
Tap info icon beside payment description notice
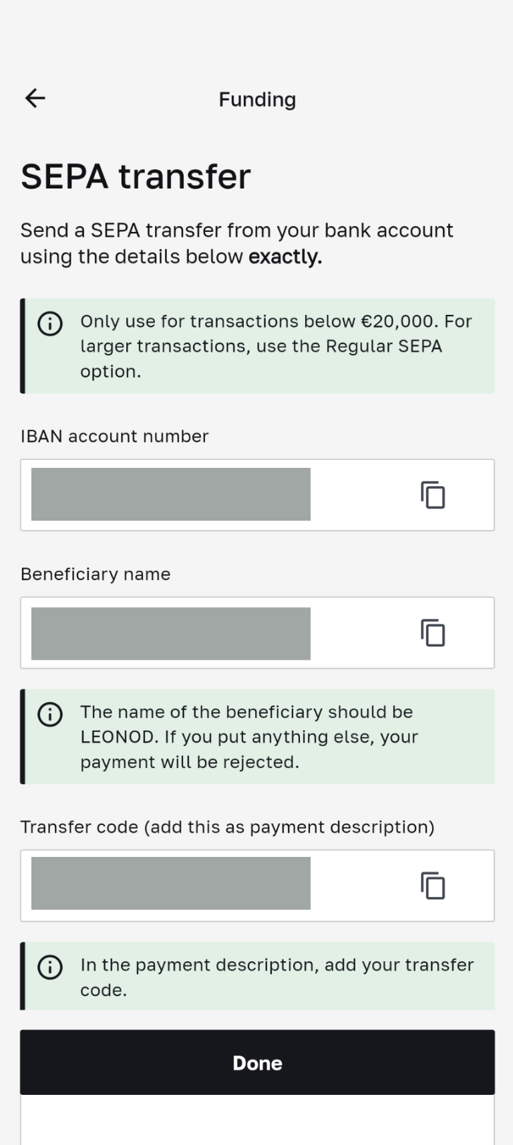[50, 967]
